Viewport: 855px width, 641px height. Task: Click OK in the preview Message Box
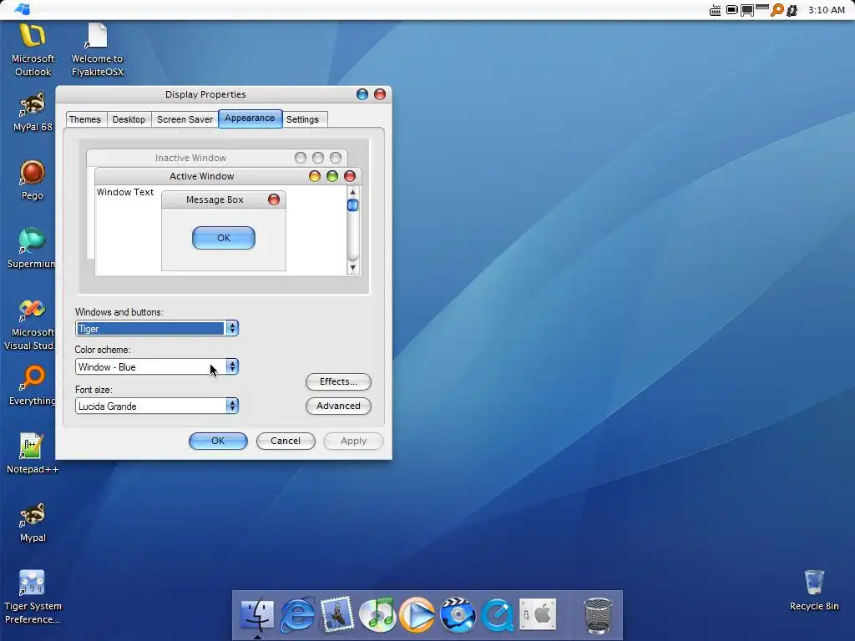(x=224, y=238)
